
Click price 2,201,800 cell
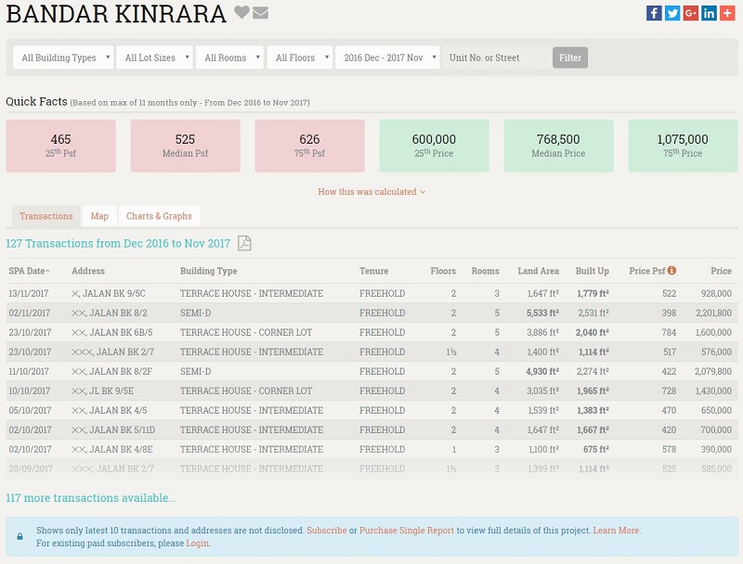pyautogui.click(x=713, y=313)
